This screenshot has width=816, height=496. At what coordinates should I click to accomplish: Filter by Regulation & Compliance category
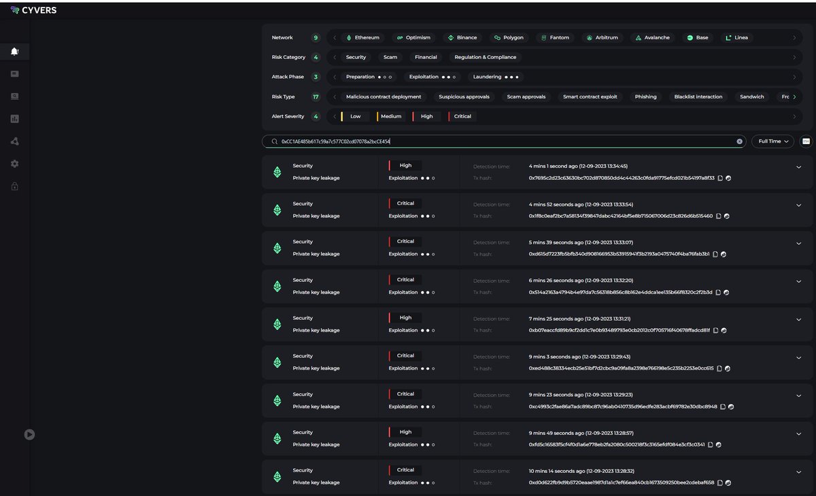(x=486, y=57)
